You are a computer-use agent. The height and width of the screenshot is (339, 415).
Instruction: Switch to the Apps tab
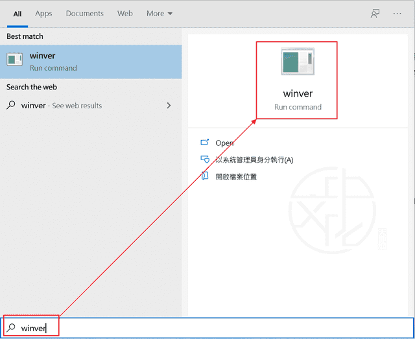pyautogui.click(x=43, y=14)
